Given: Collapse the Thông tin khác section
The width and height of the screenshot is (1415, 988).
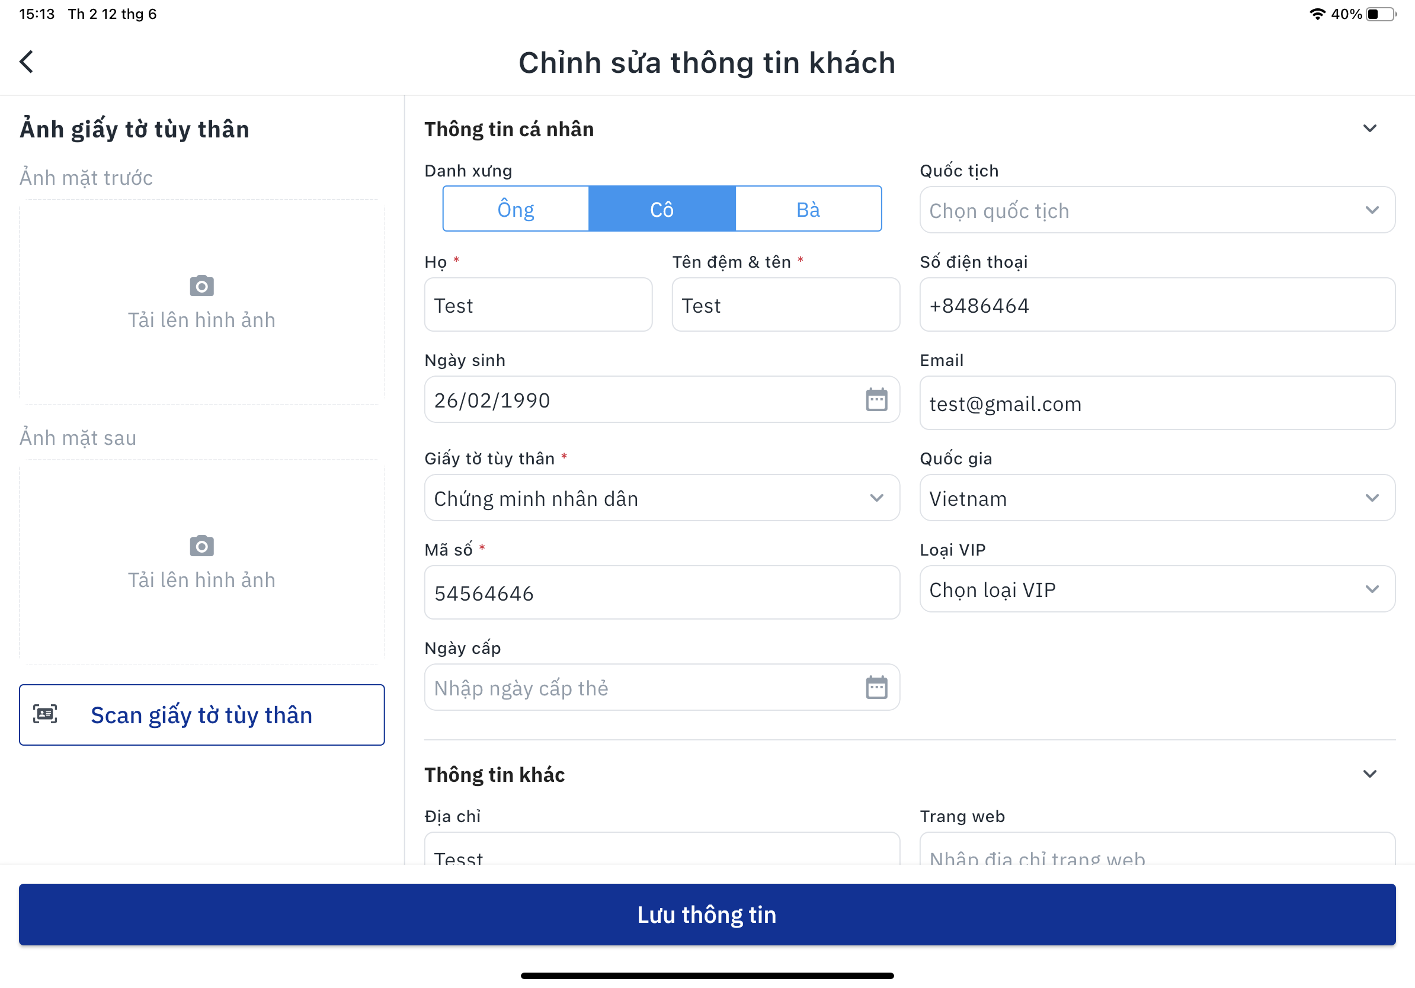Looking at the screenshot, I should [1369, 774].
